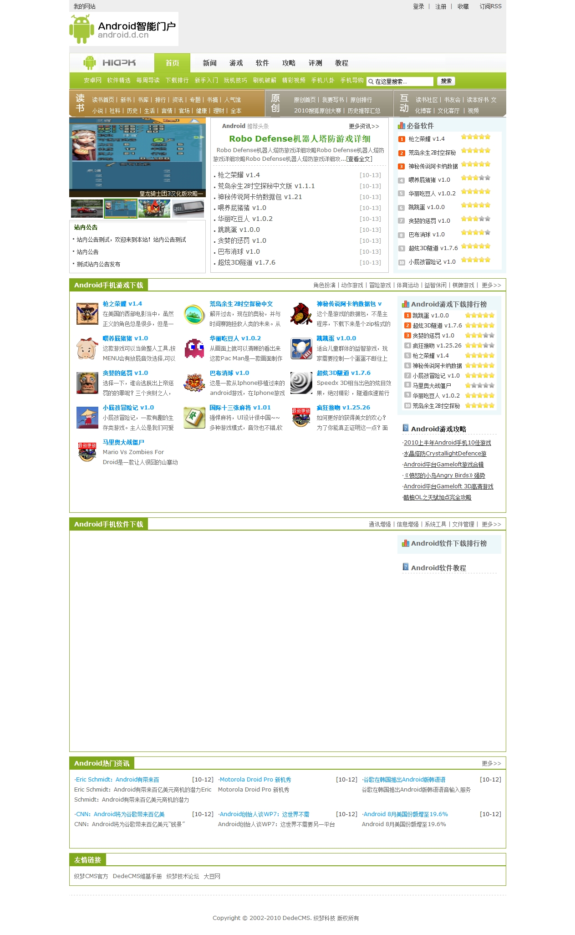Open the 攻略 tab
Image resolution: width=575 pixels, height=935 pixels.
coord(289,63)
